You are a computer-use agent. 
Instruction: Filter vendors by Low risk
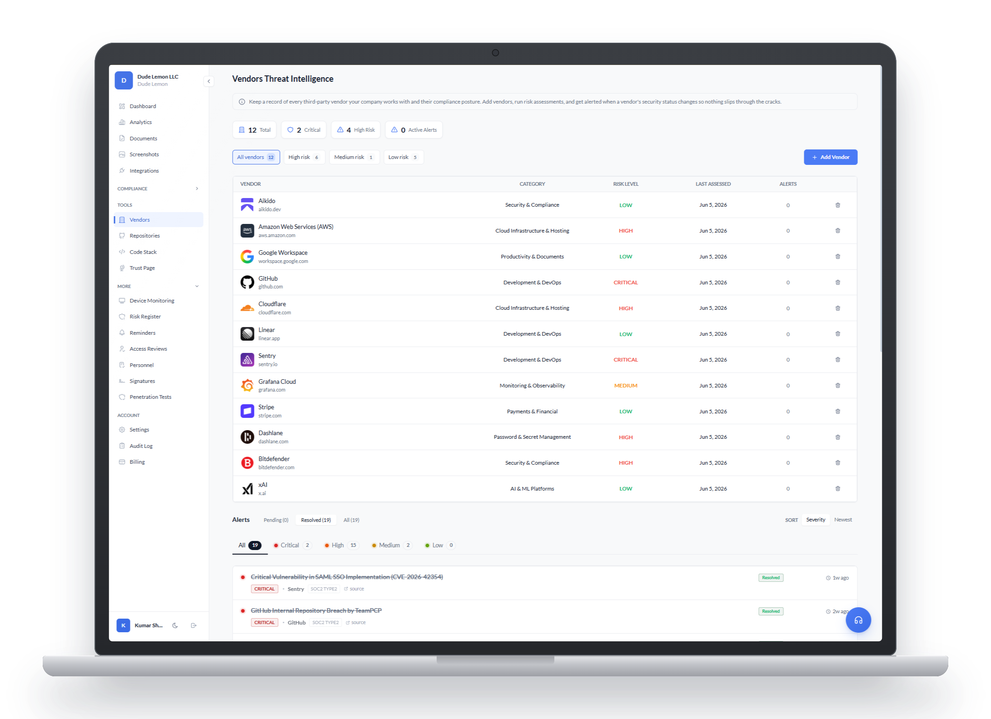click(x=403, y=157)
